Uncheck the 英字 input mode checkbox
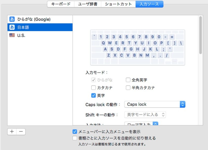The height and width of the screenshot is (150, 208). point(94,95)
